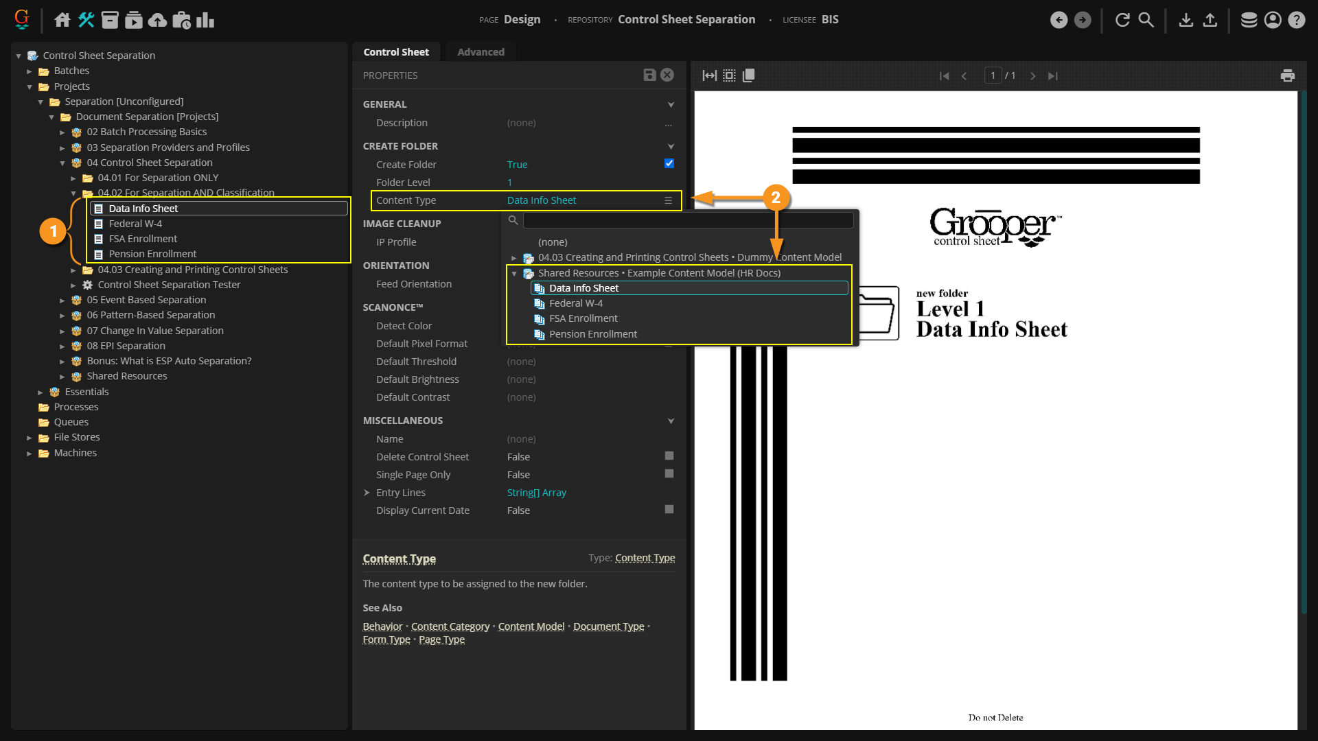Select Federal W-4 in dropdown list
Screen dimensions: 1318x741
575,303
